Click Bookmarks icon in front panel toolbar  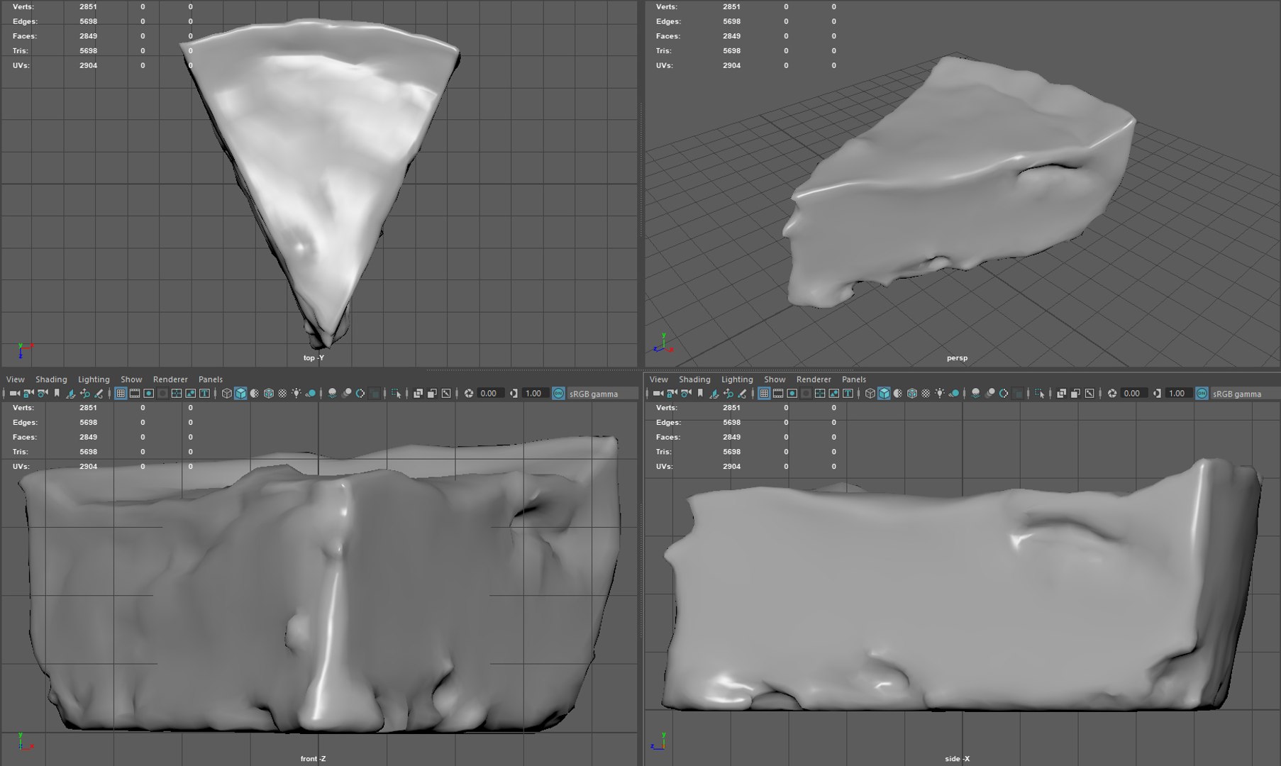57,394
